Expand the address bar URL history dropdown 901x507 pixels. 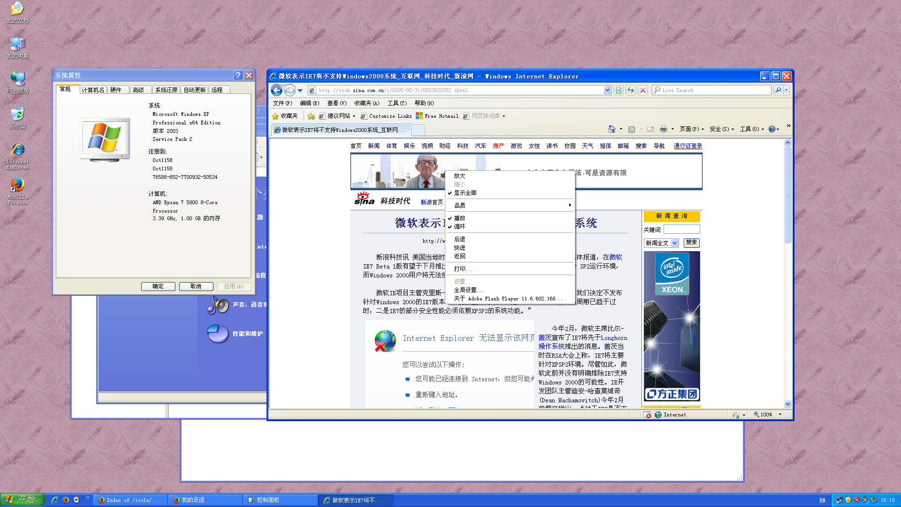(x=607, y=90)
